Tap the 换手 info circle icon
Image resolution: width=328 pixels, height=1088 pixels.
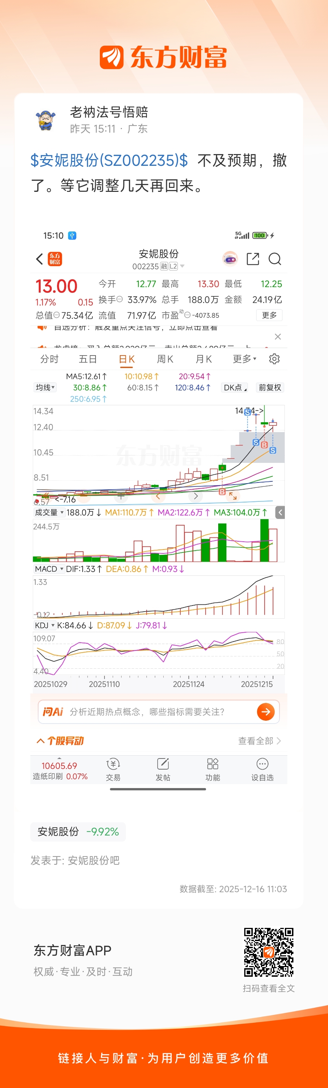coord(119,299)
